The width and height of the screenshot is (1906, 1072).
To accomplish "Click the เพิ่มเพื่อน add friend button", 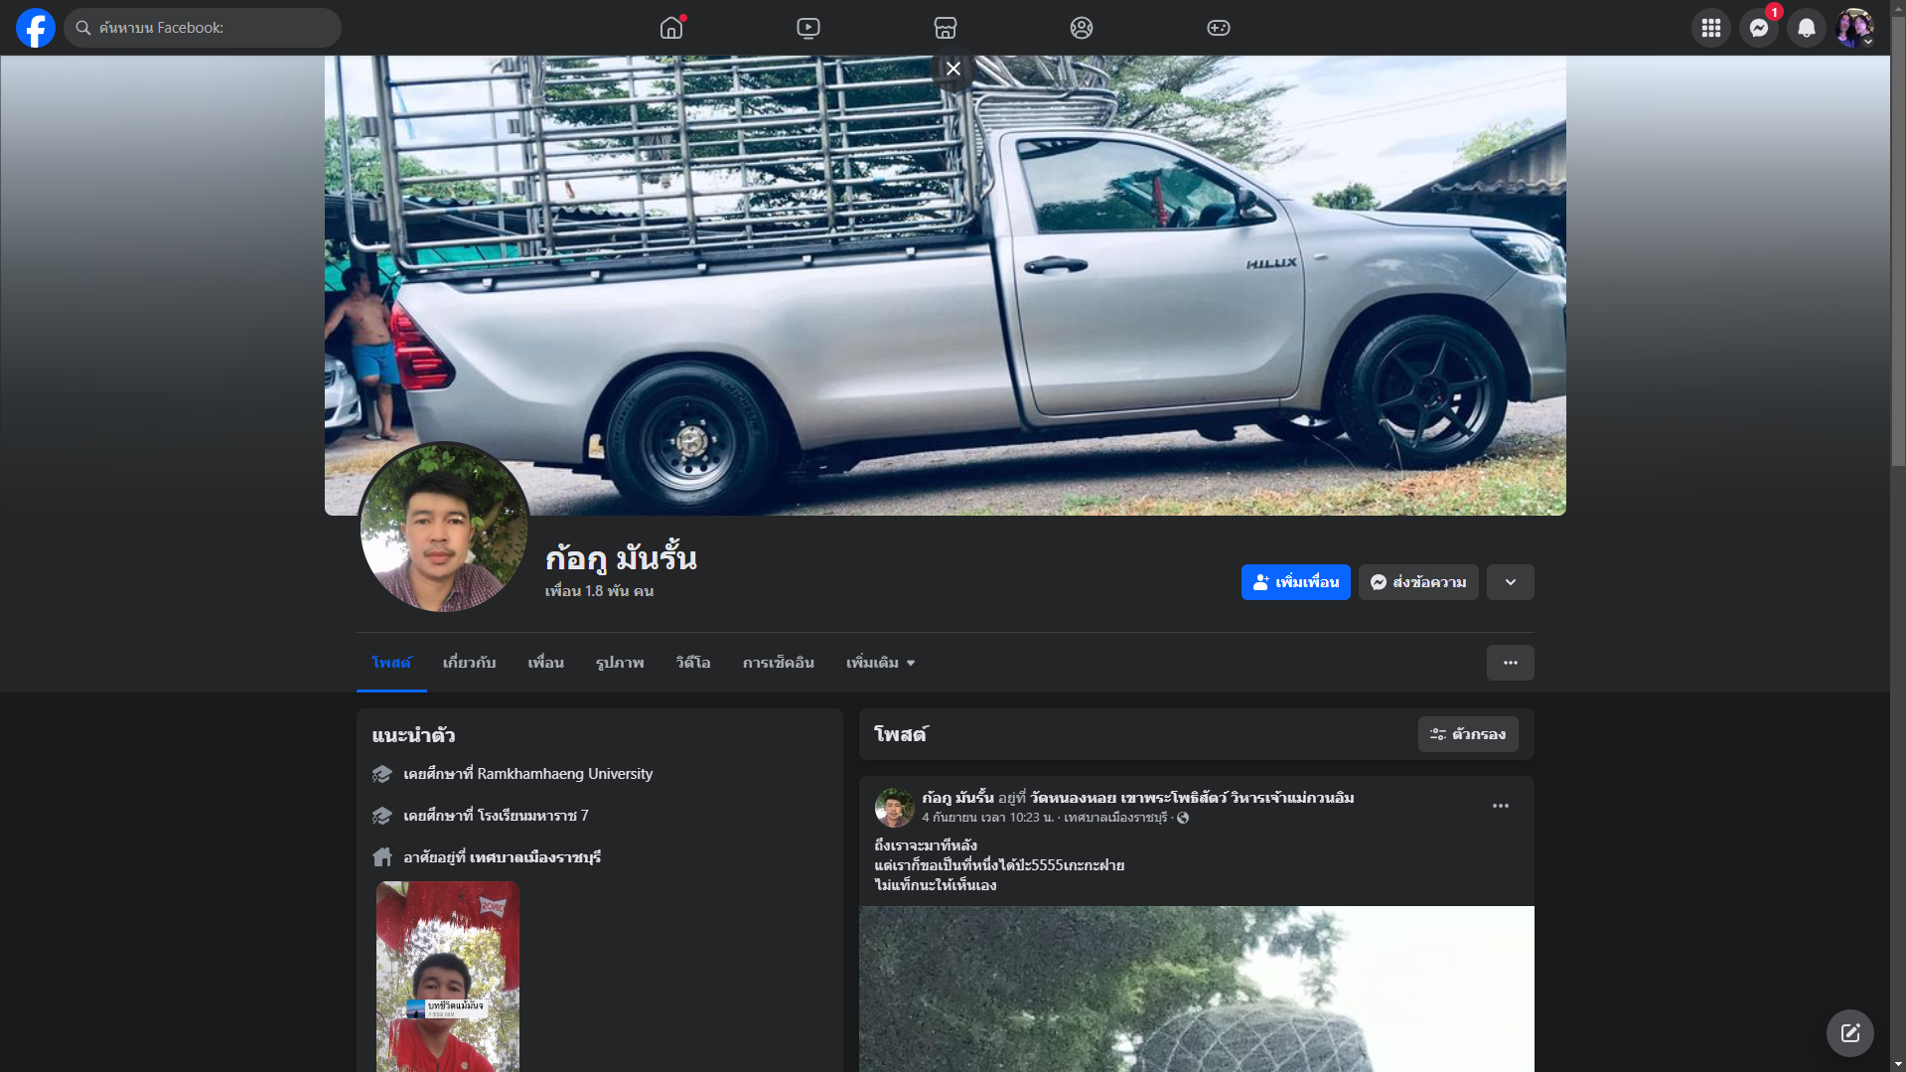I will click(x=1296, y=582).
